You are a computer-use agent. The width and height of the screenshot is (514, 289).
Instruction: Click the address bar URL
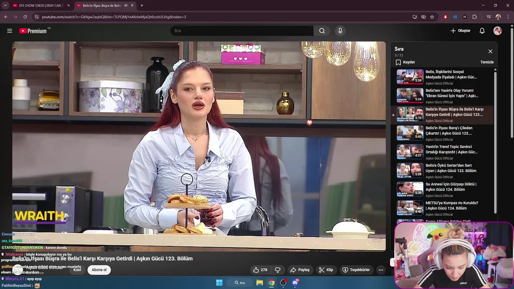[114, 17]
